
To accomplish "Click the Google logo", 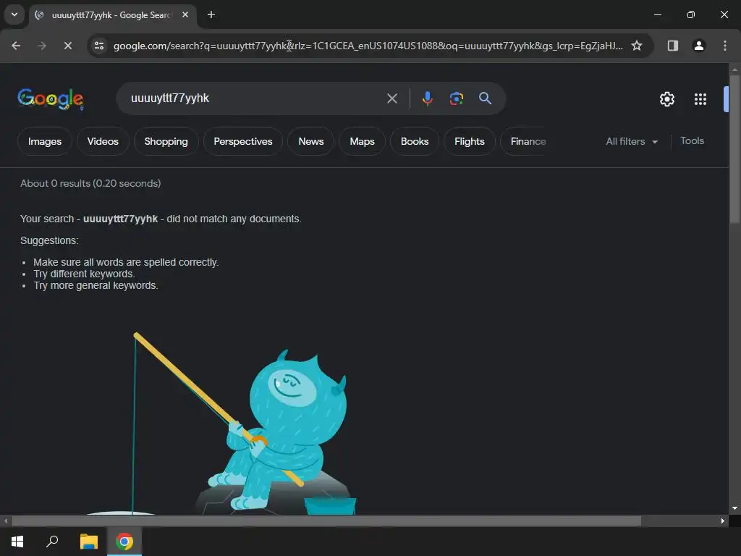I will pyautogui.click(x=51, y=98).
